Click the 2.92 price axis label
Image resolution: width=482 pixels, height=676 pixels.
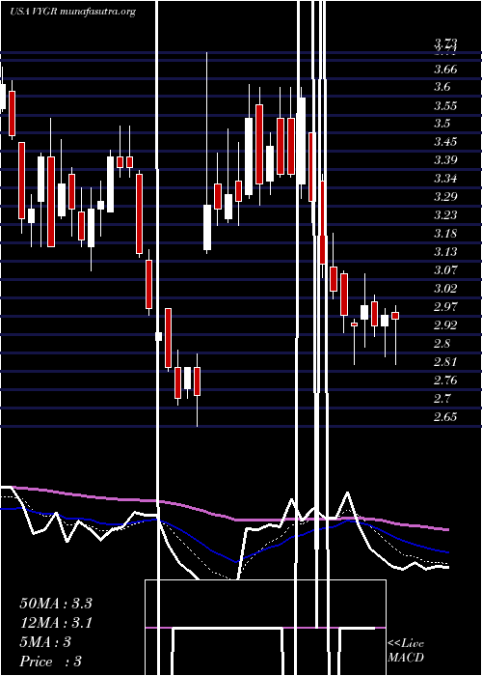point(445,325)
